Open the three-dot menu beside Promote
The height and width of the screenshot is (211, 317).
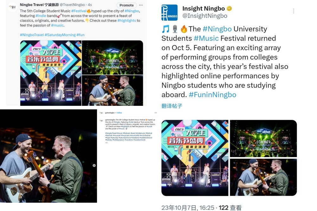(x=141, y=5)
